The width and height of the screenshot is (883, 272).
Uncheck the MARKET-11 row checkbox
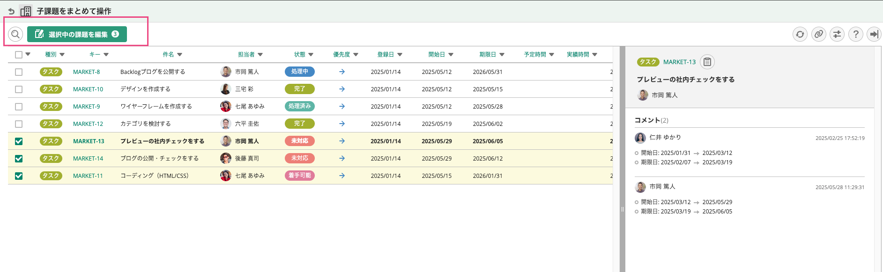point(19,176)
